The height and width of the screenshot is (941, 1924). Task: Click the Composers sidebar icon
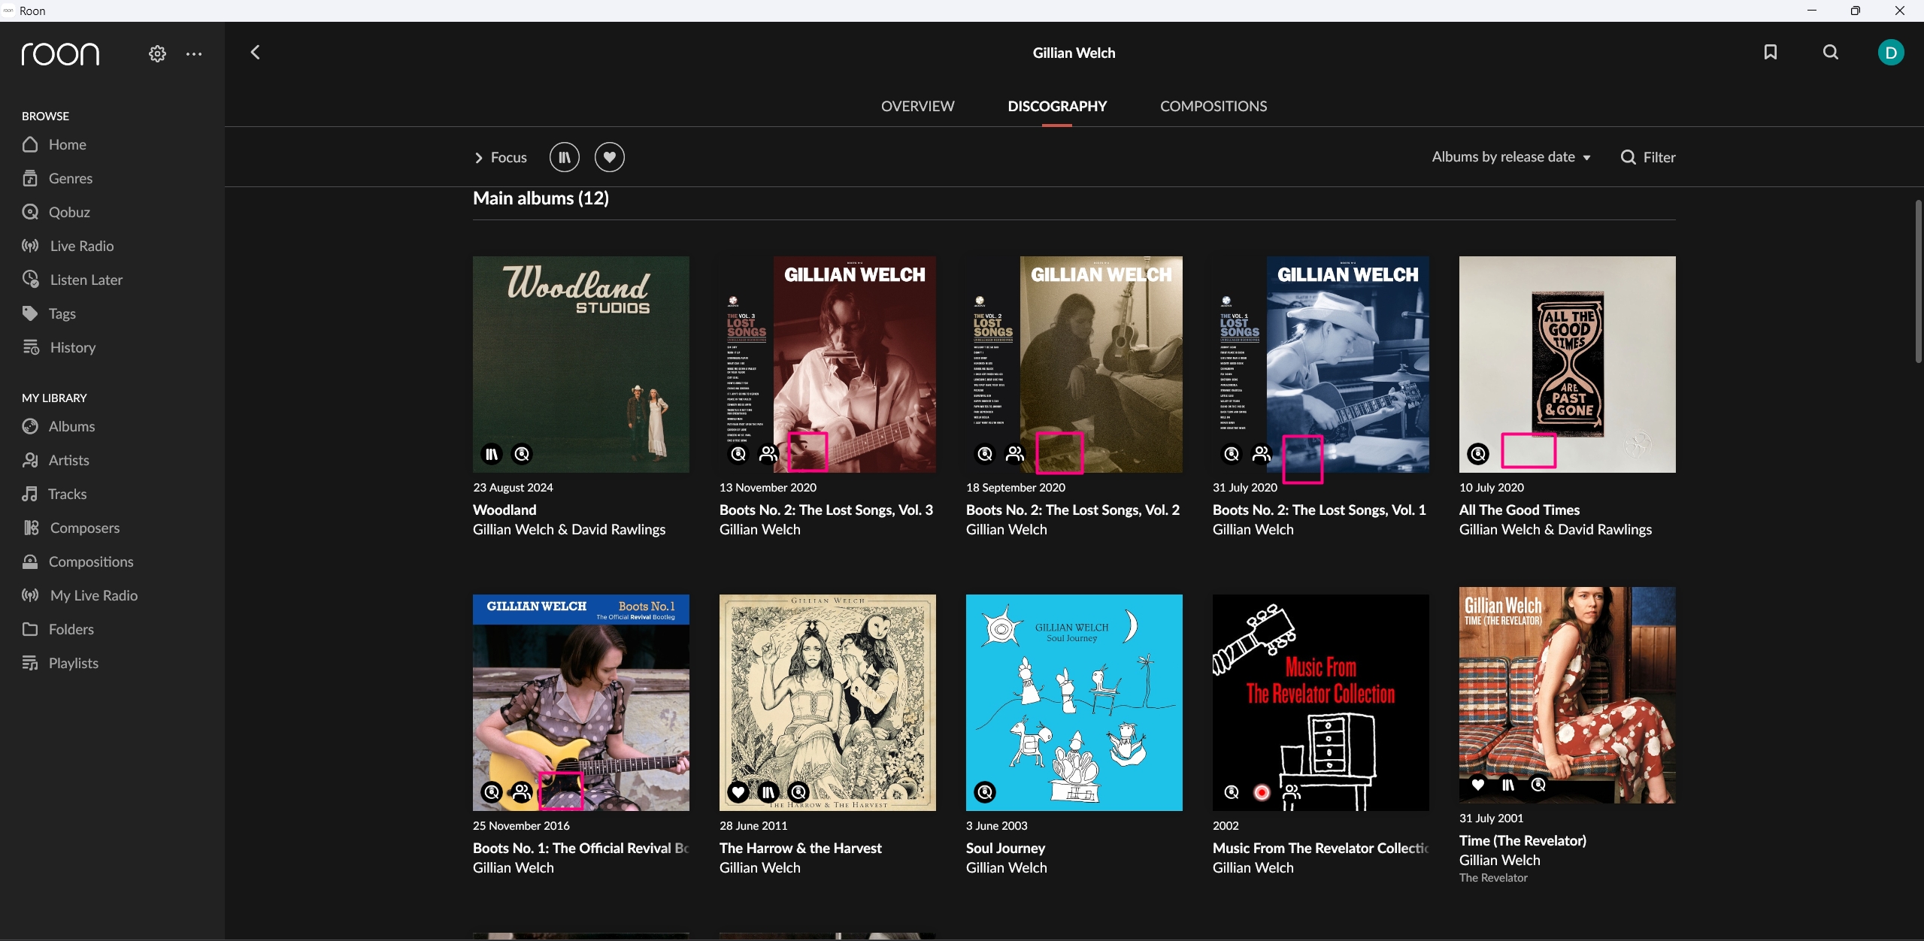tap(31, 528)
